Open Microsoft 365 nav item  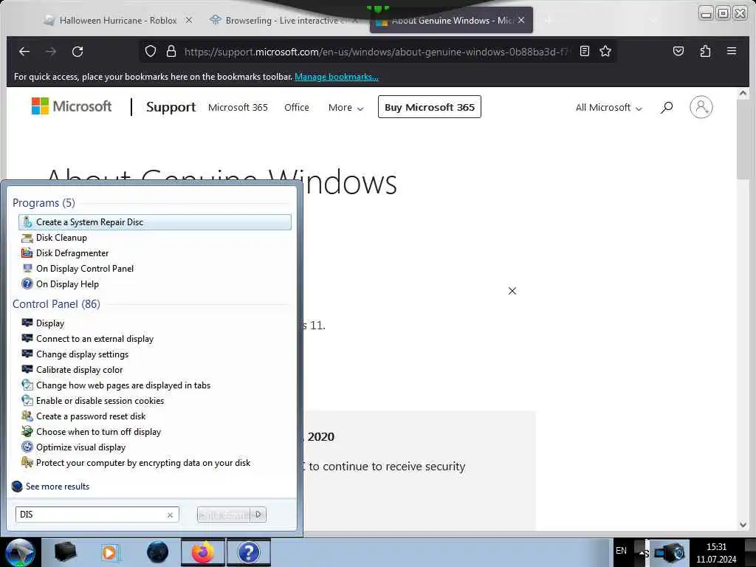point(238,108)
